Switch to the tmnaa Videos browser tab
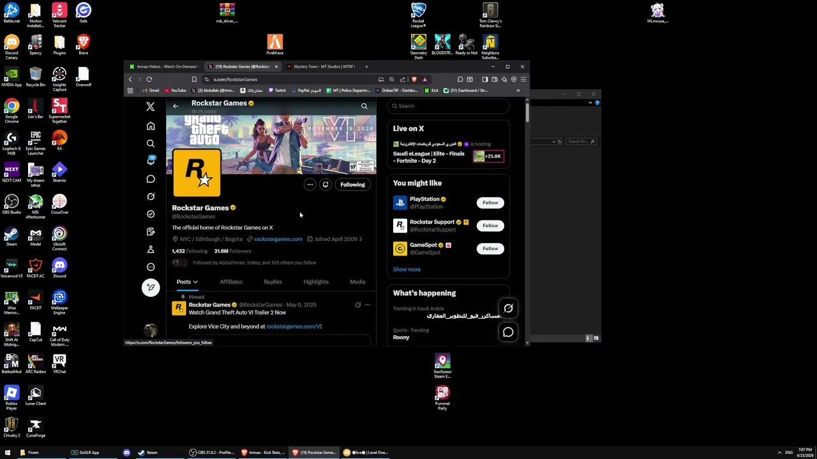This screenshot has width=817, height=459. 165,66
